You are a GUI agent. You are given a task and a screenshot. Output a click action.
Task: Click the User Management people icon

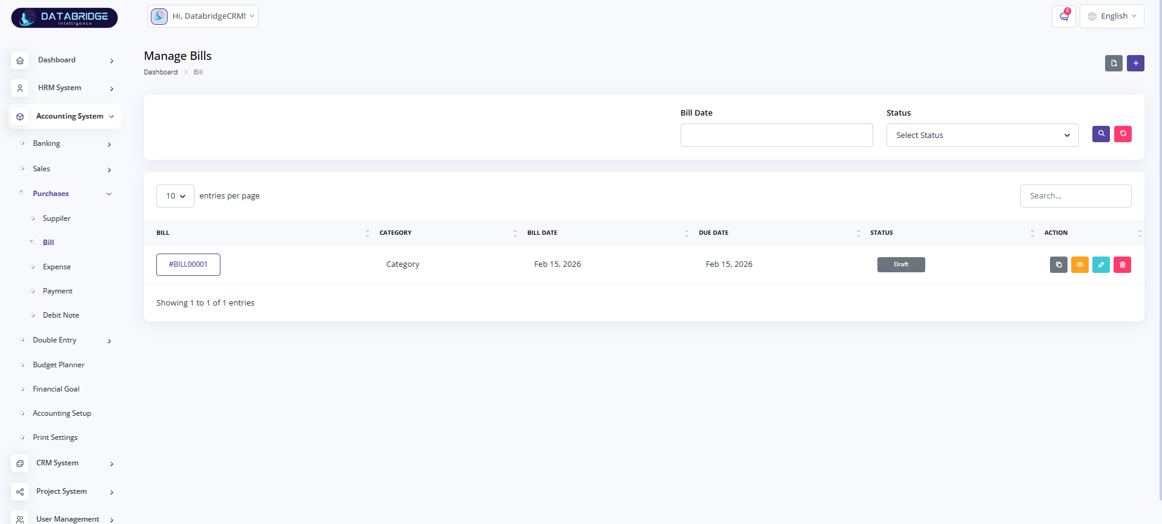pos(20,519)
